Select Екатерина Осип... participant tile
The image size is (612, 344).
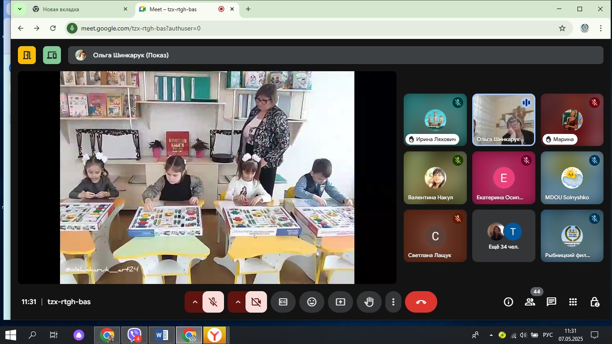click(x=504, y=178)
